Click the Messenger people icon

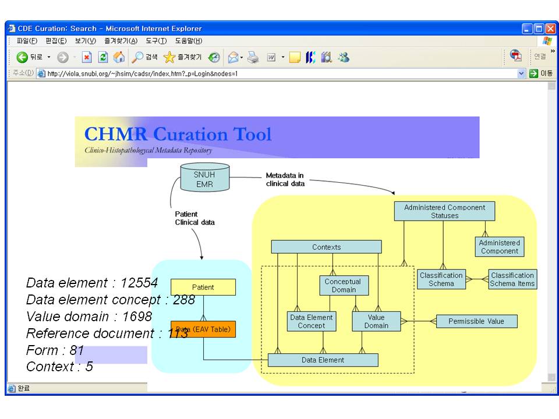pyautogui.click(x=344, y=57)
